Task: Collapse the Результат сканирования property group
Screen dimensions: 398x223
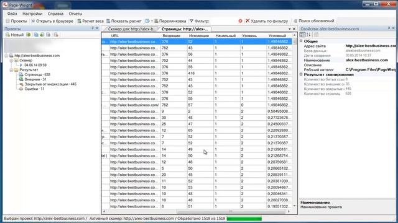Action: pyautogui.click(x=301, y=74)
